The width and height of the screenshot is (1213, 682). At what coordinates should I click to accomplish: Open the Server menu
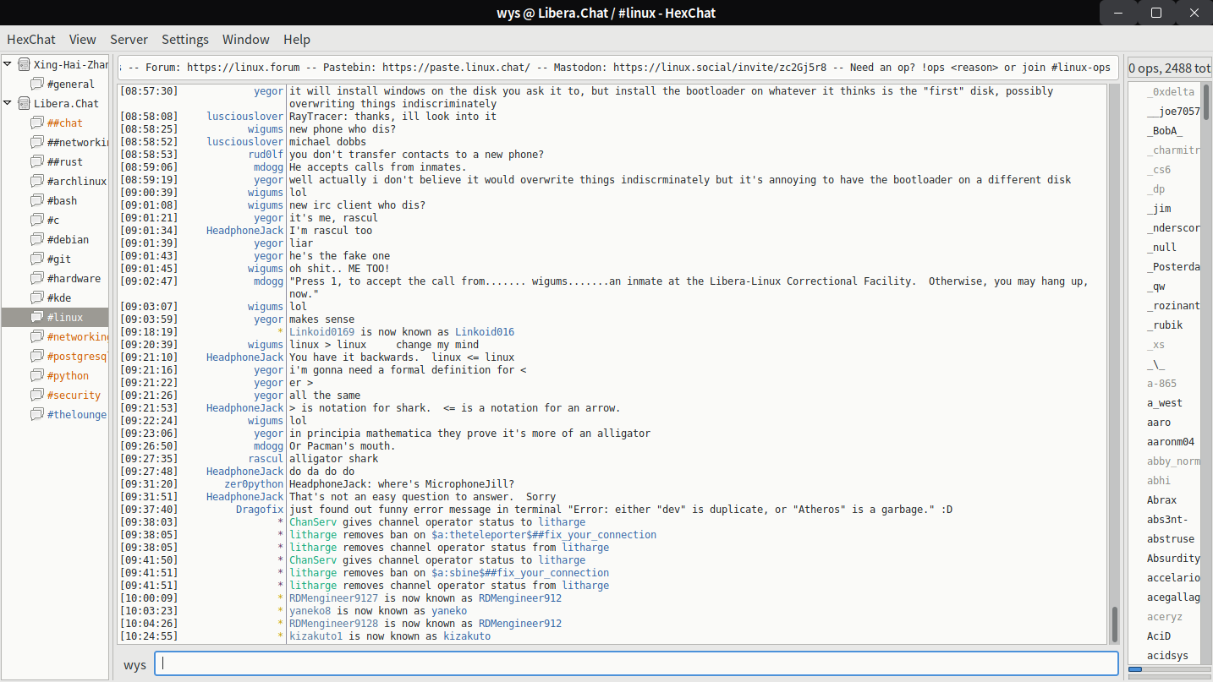[x=129, y=39]
